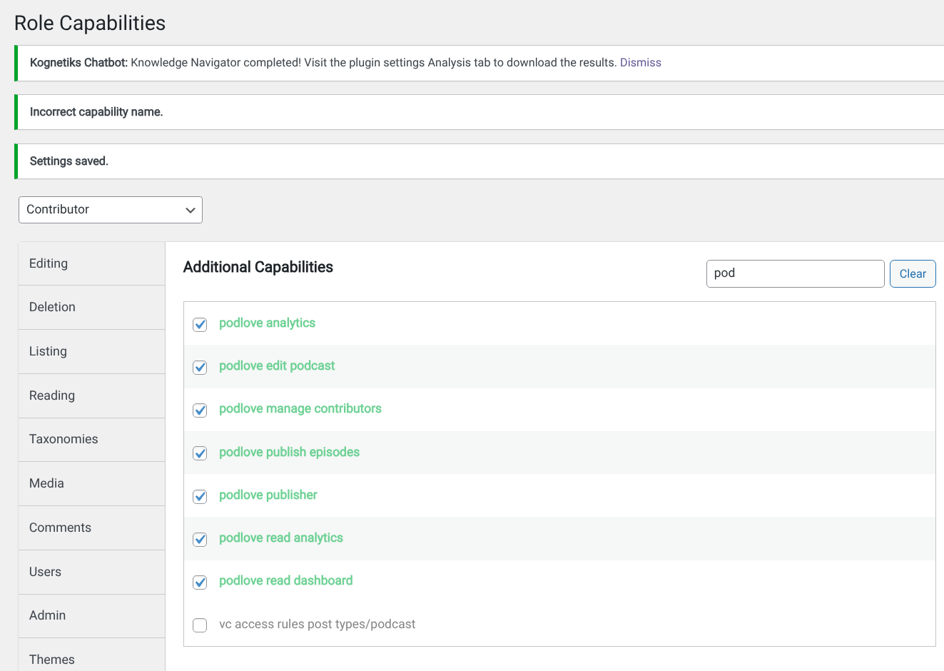Toggle the podlove publisher checkbox
The width and height of the screenshot is (944, 671).
[200, 496]
